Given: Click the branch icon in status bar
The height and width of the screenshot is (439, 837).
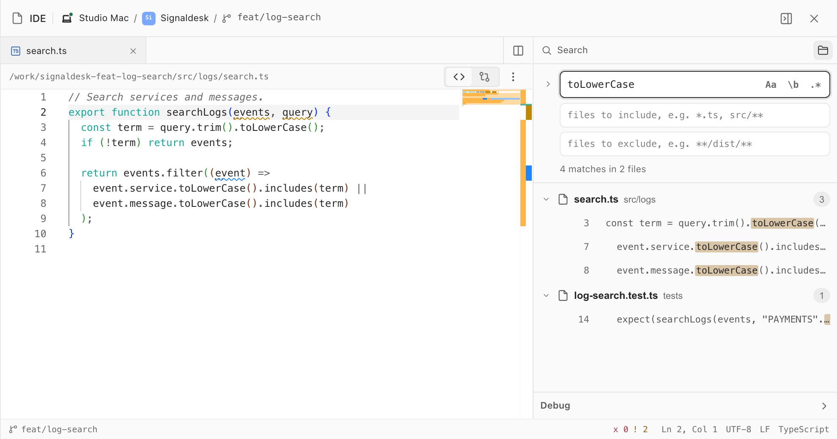Looking at the screenshot, I should click(x=13, y=429).
